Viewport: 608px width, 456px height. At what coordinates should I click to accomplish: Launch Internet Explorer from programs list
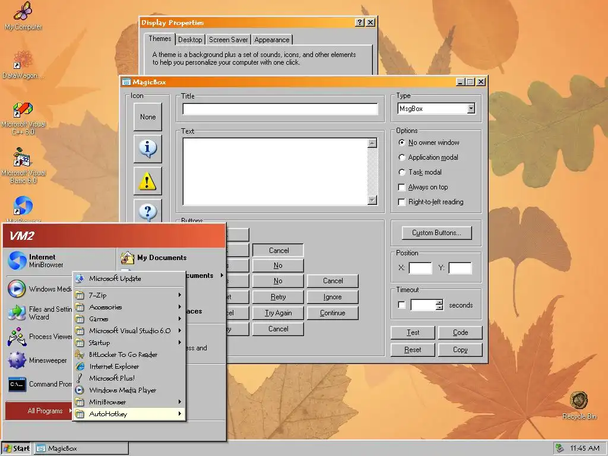point(129,366)
